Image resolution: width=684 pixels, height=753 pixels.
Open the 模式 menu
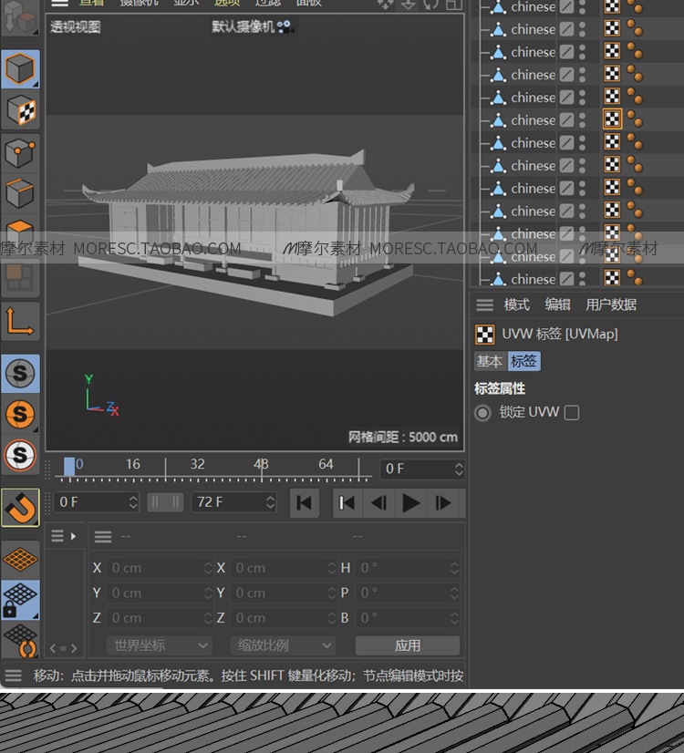click(x=517, y=305)
